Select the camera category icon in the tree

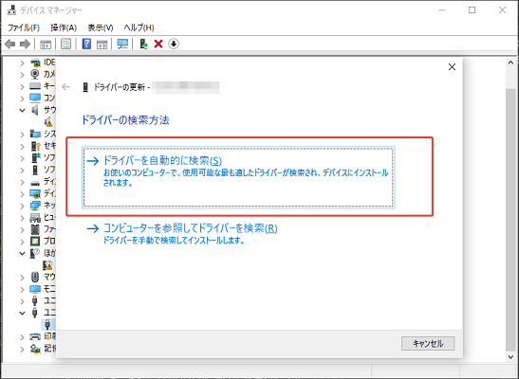click(35, 74)
